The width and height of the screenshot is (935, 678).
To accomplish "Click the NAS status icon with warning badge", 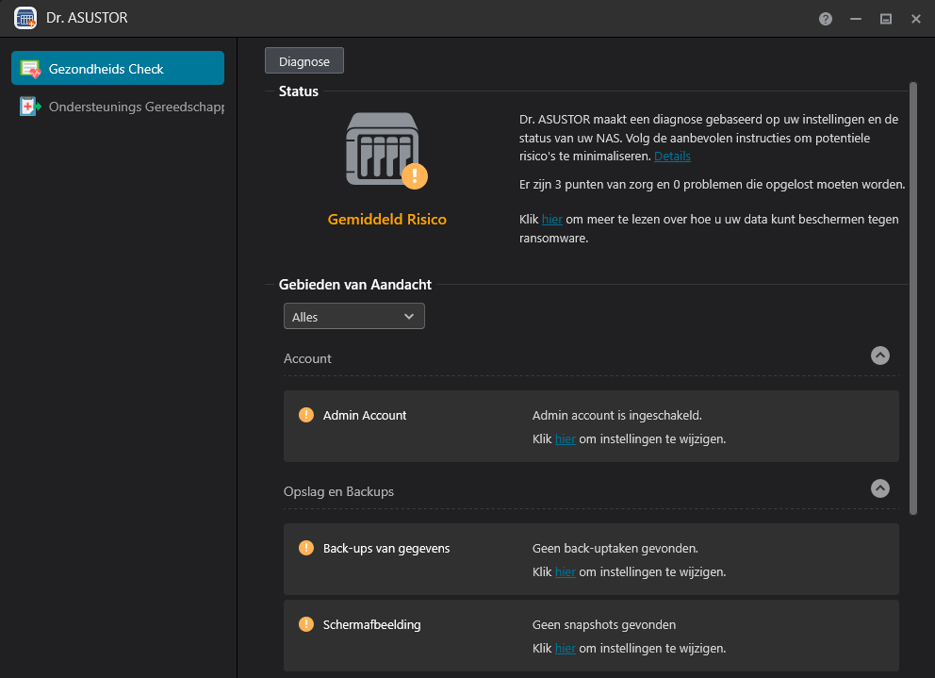I will click(386, 150).
